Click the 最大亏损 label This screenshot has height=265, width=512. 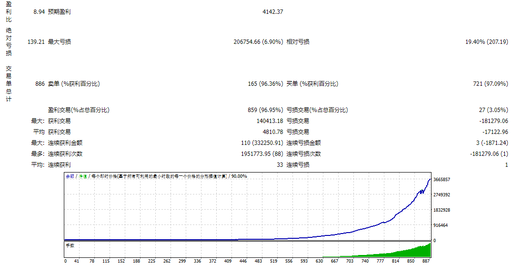(60, 42)
